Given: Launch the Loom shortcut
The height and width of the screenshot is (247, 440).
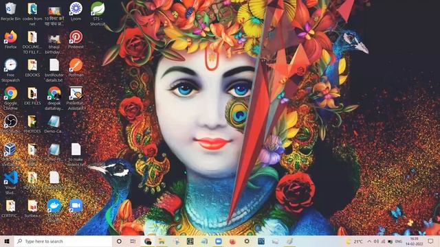Looking at the screenshot, I should (76, 12).
